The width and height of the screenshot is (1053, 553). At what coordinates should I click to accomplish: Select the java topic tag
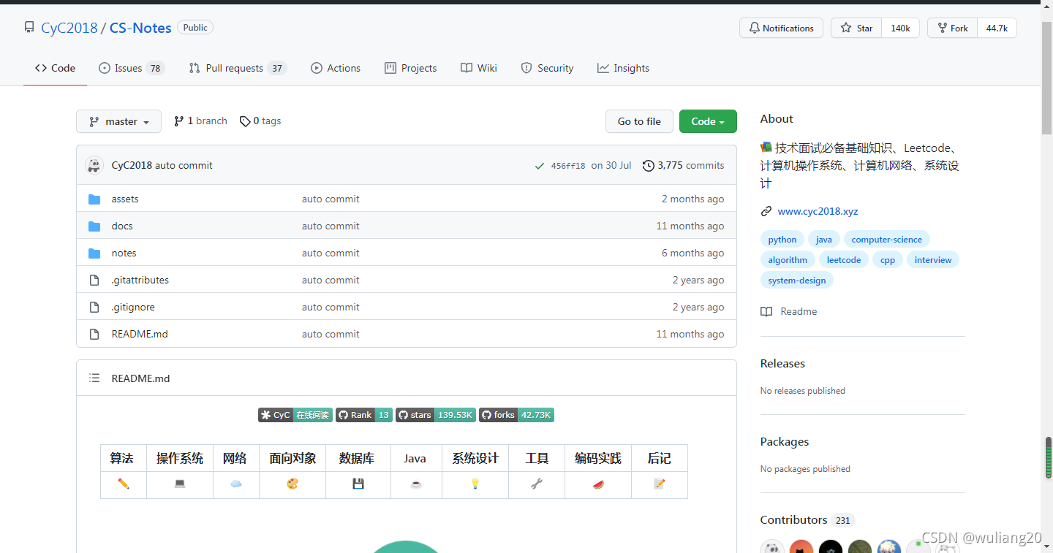click(x=824, y=240)
